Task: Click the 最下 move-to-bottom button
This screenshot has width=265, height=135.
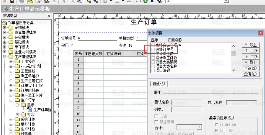Action: click(251, 63)
